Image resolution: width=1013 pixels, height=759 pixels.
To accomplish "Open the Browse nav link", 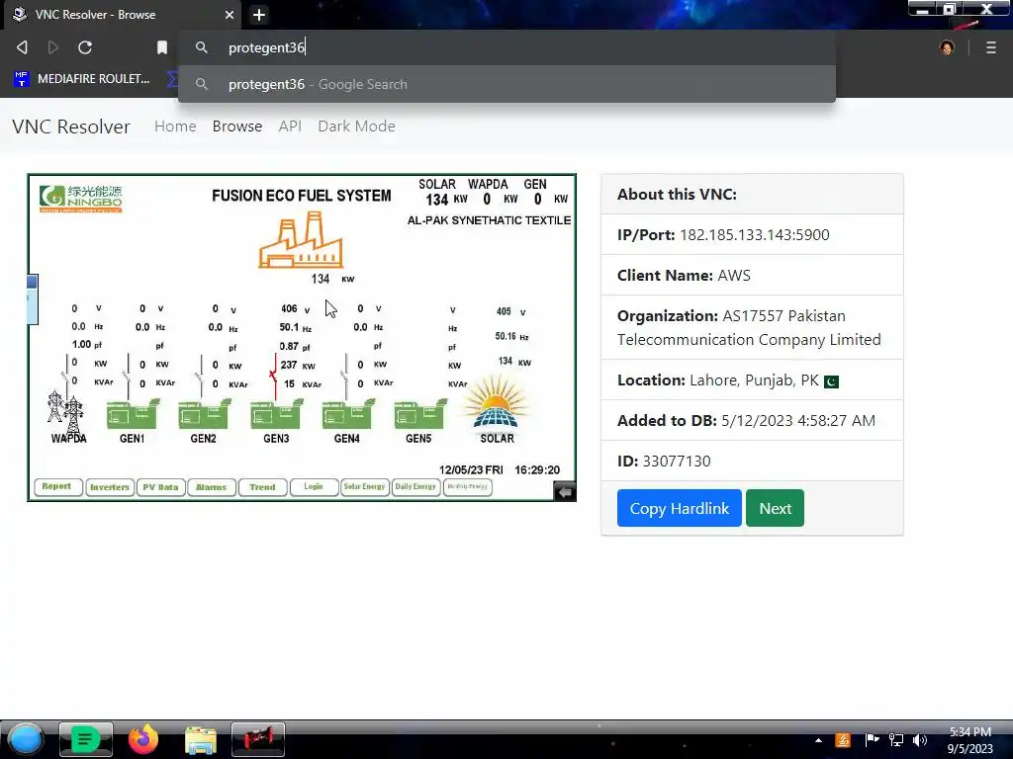I will 237,126.
